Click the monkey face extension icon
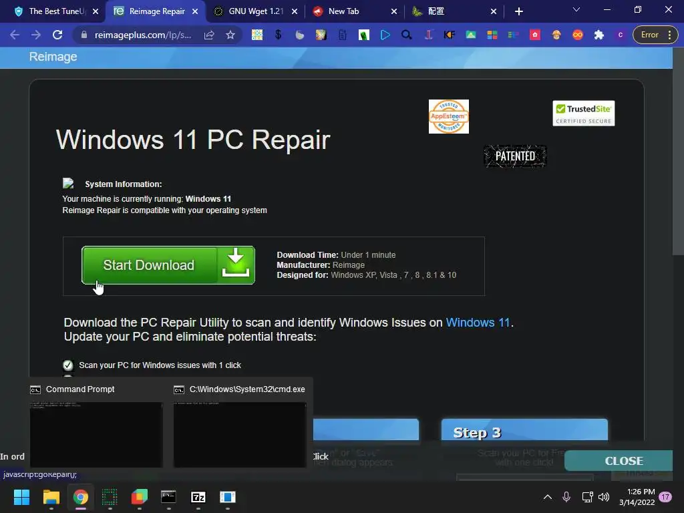The height and width of the screenshot is (513, 684). [x=556, y=35]
